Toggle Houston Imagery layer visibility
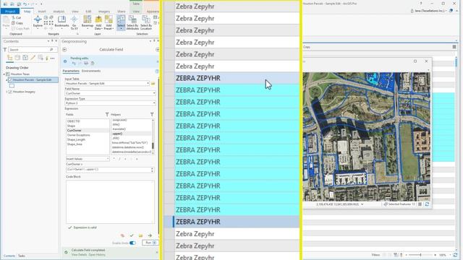 (10, 92)
